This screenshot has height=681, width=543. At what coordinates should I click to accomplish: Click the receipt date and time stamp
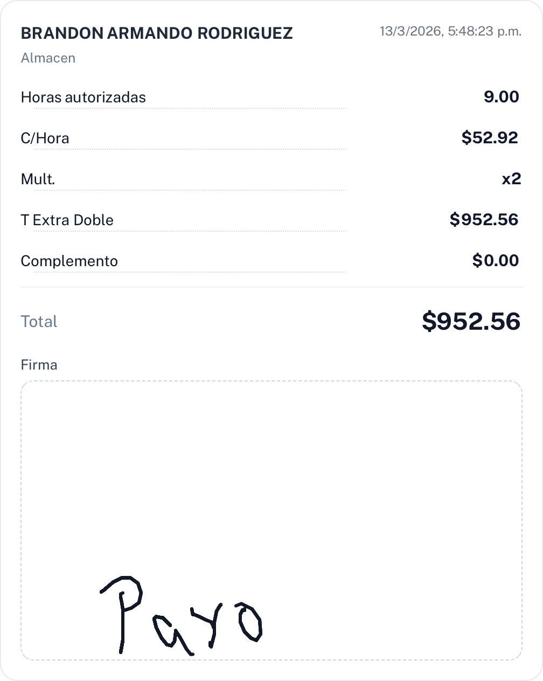click(450, 31)
